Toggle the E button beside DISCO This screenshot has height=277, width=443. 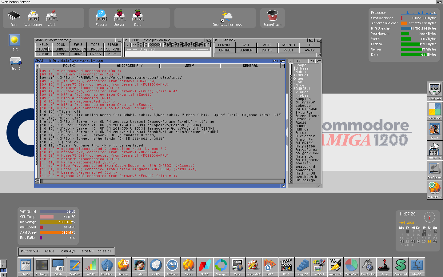tap(50, 49)
